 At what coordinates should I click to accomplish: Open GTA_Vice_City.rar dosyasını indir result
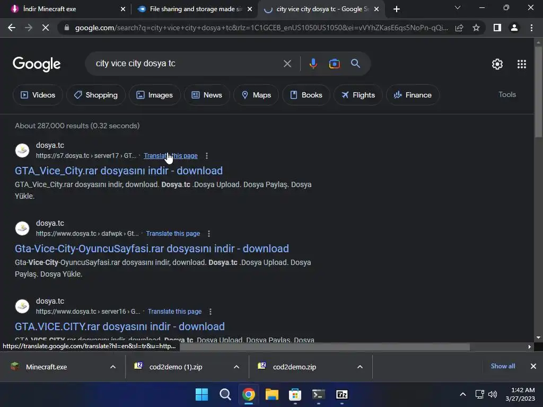click(x=119, y=171)
